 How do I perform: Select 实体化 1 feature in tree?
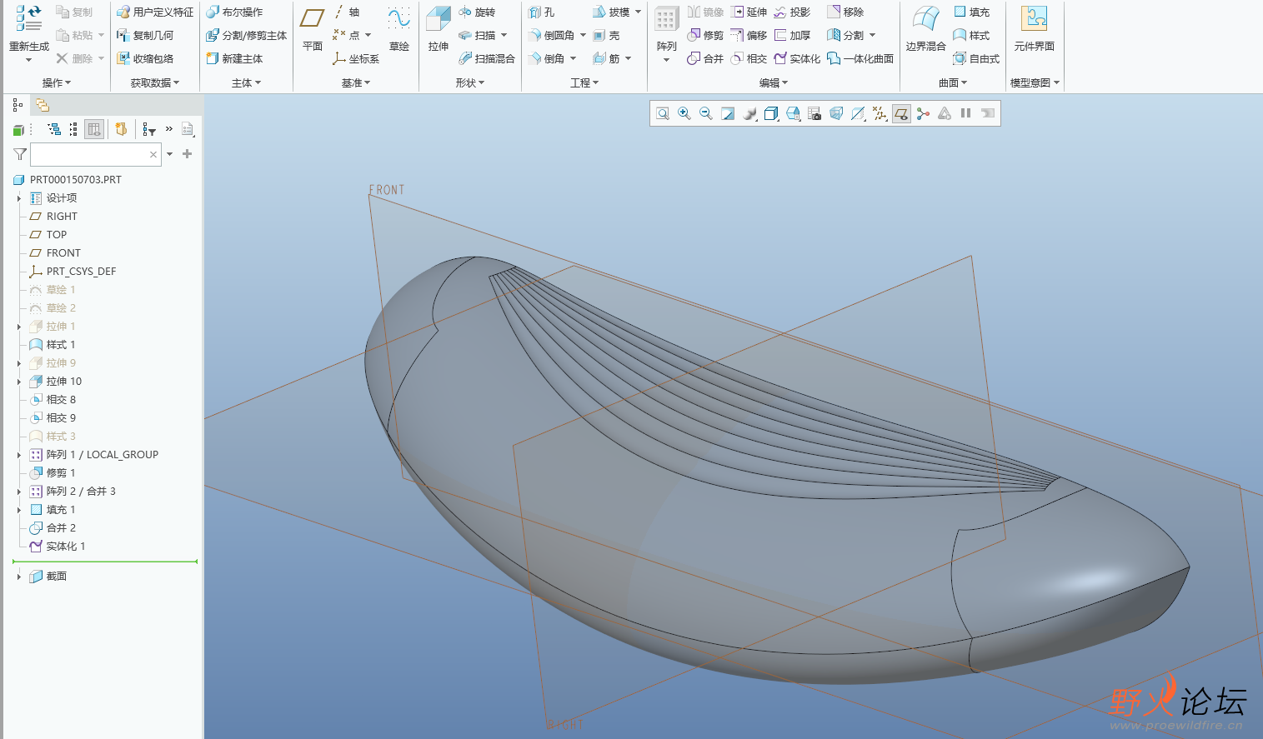click(66, 547)
